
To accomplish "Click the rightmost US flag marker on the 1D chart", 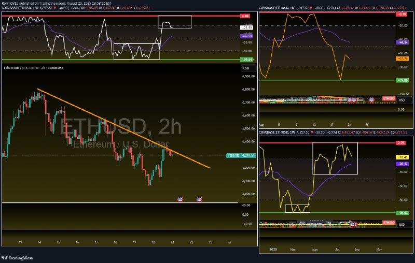I will (x=371, y=99).
